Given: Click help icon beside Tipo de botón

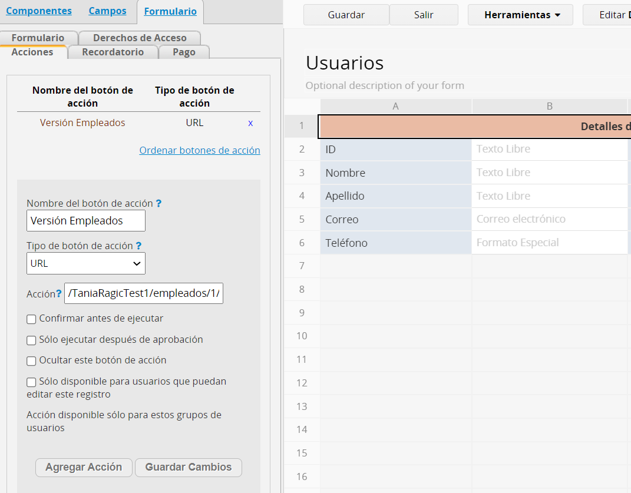Looking at the screenshot, I should (x=138, y=246).
